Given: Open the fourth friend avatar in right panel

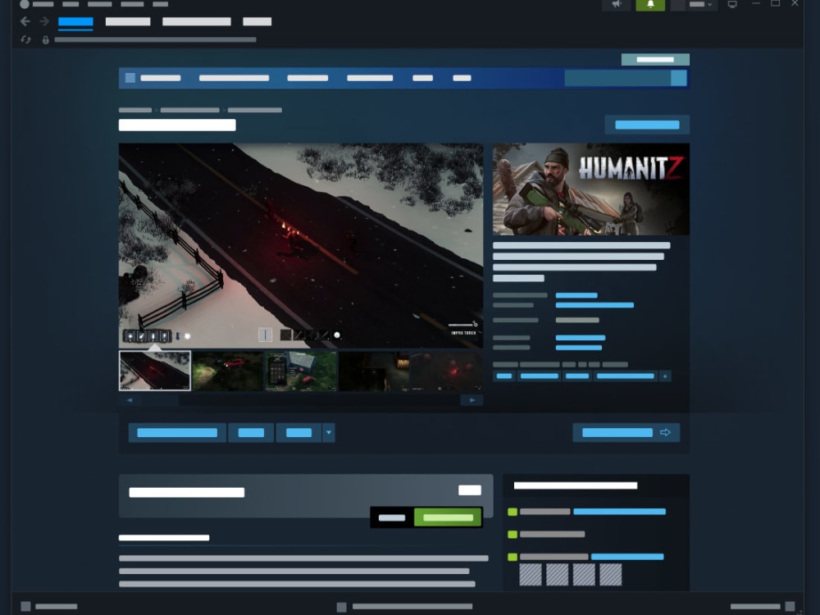Looking at the screenshot, I should click(x=610, y=575).
